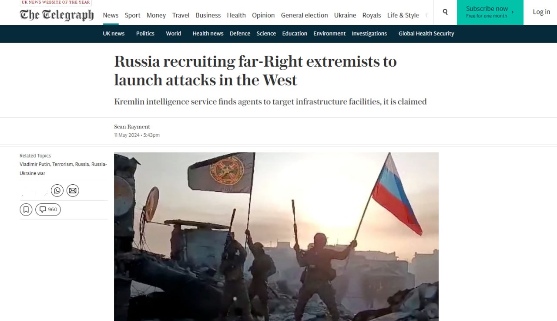This screenshot has width=557, height=321.
Task: Go to The Telegraph home logo
Action: (57, 15)
